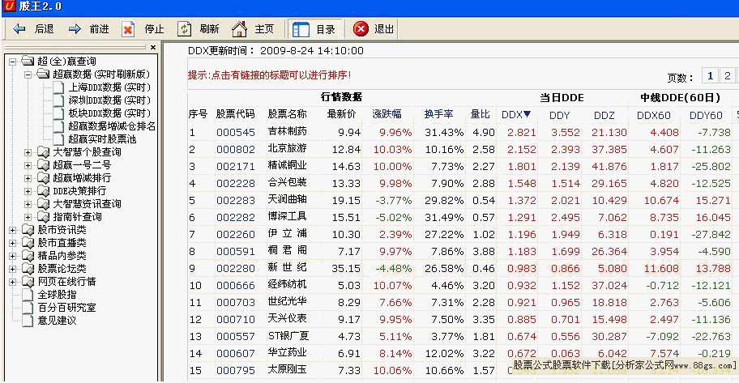Expand the 超赢一号二号 folder
This screenshot has width=739, height=383.
(28, 165)
